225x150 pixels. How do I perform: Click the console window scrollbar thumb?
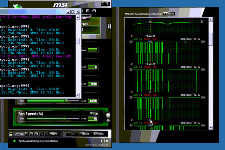point(78,41)
